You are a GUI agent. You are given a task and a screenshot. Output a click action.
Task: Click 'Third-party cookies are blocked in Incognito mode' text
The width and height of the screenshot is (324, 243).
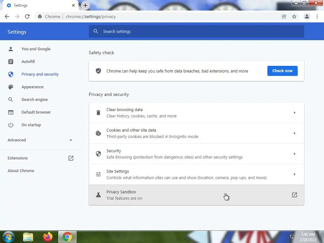pyautogui.click(x=152, y=137)
